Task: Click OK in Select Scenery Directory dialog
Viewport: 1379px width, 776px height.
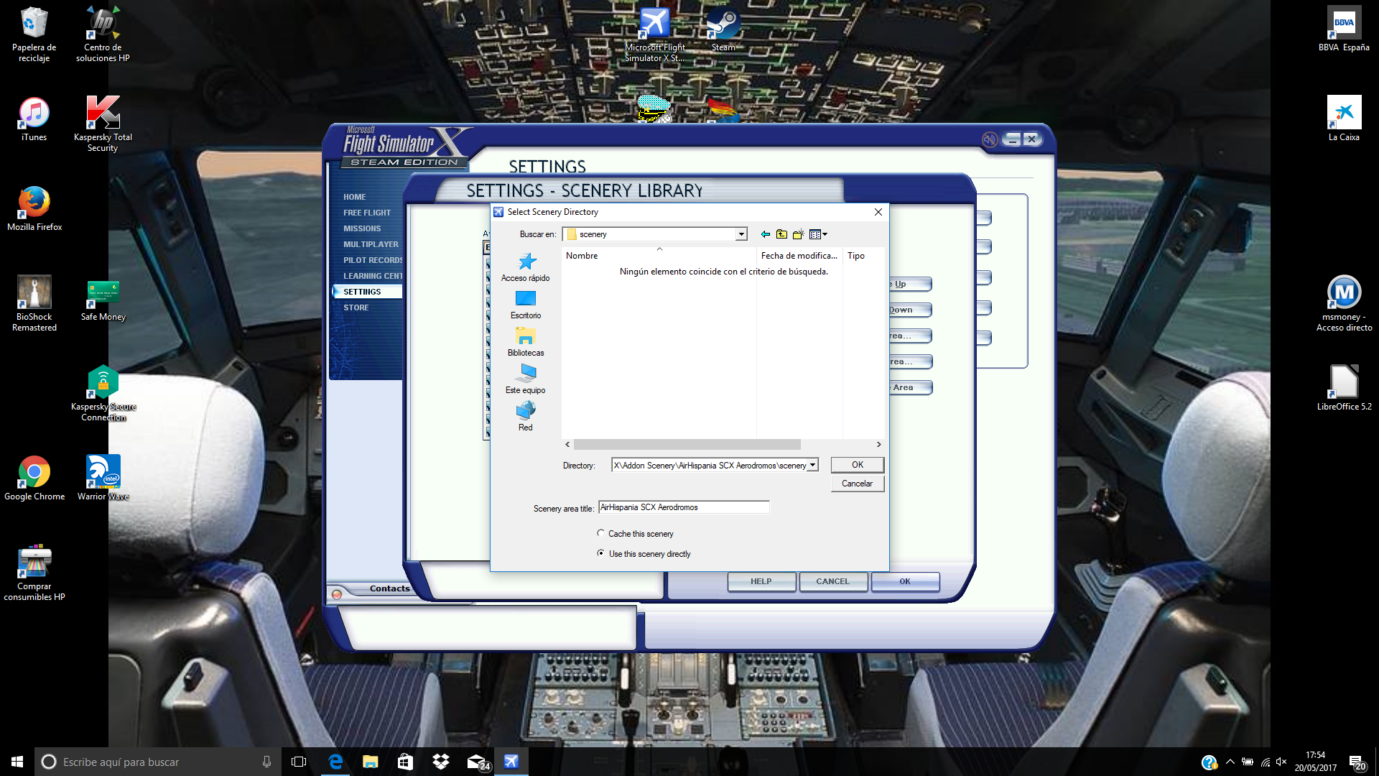Action: click(857, 465)
